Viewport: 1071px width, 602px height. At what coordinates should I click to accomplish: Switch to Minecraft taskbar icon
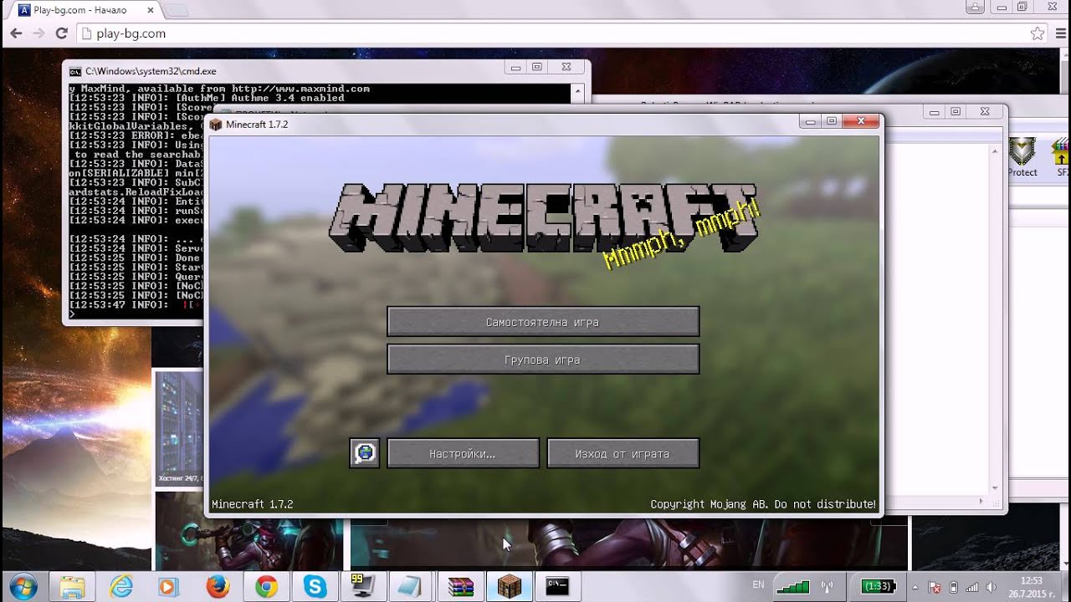(510, 587)
